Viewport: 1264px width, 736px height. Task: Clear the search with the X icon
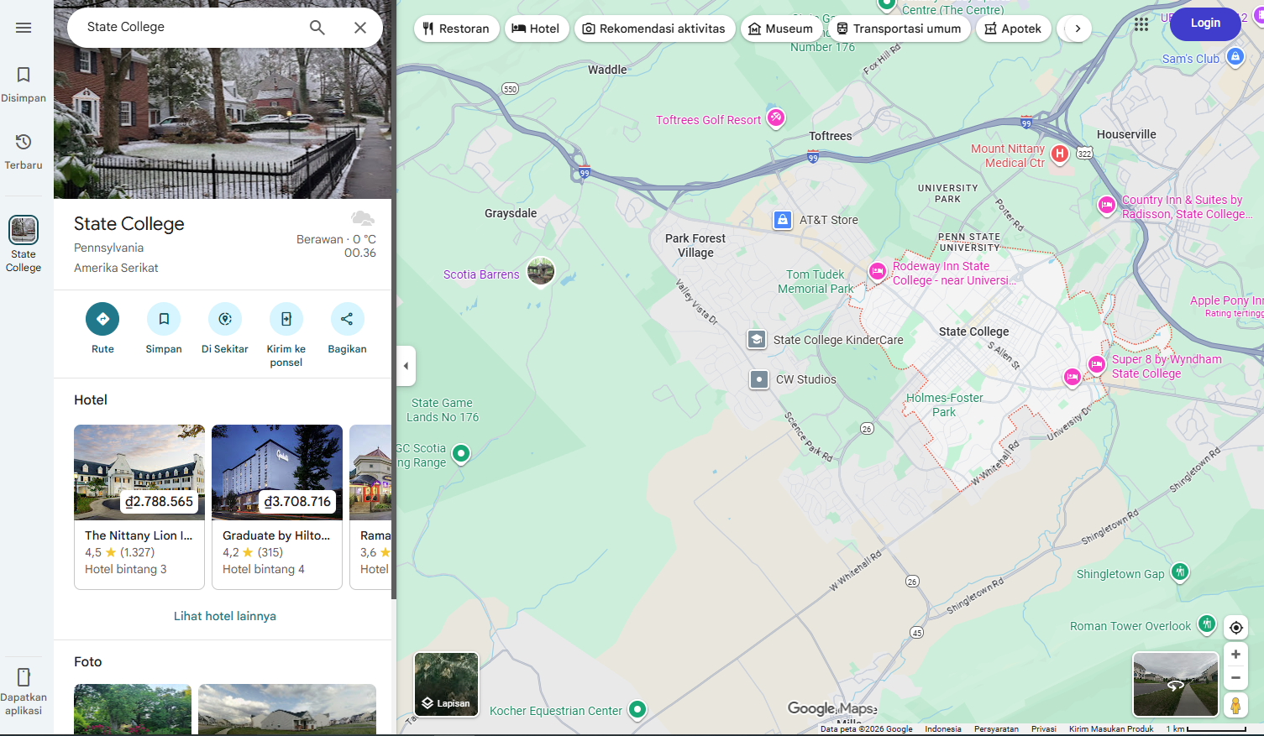click(x=360, y=27)
